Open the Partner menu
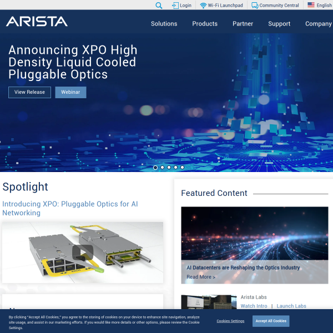This screenshot has height=333, width=333. coord(243,23)
